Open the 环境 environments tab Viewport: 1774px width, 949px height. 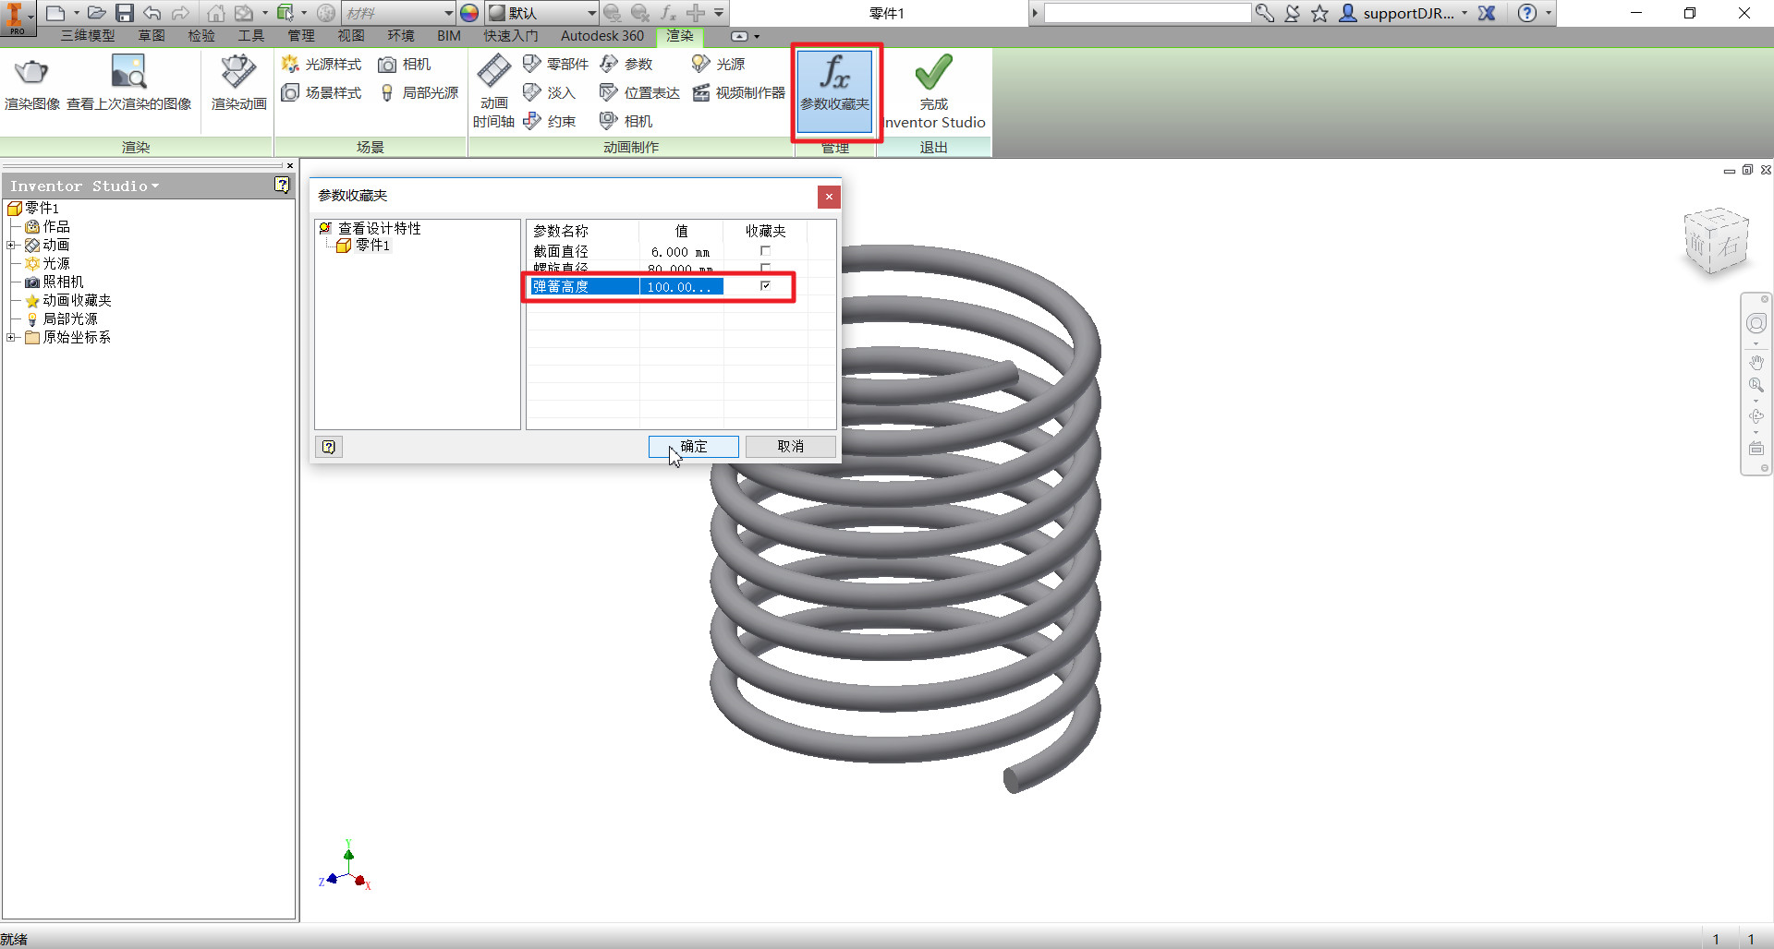click(401, 35)
